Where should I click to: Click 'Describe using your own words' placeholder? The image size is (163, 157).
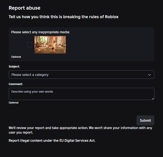[32, 92]
